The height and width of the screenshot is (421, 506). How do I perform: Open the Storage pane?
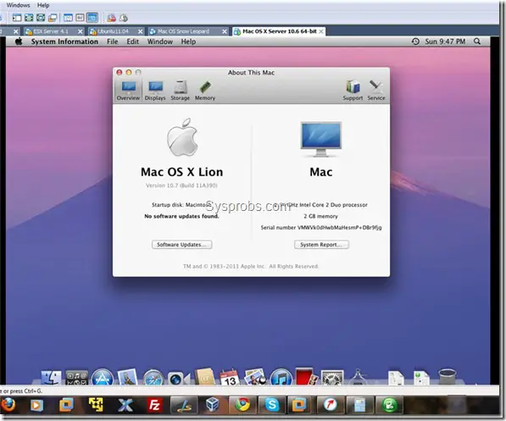[x=180, y=91]
